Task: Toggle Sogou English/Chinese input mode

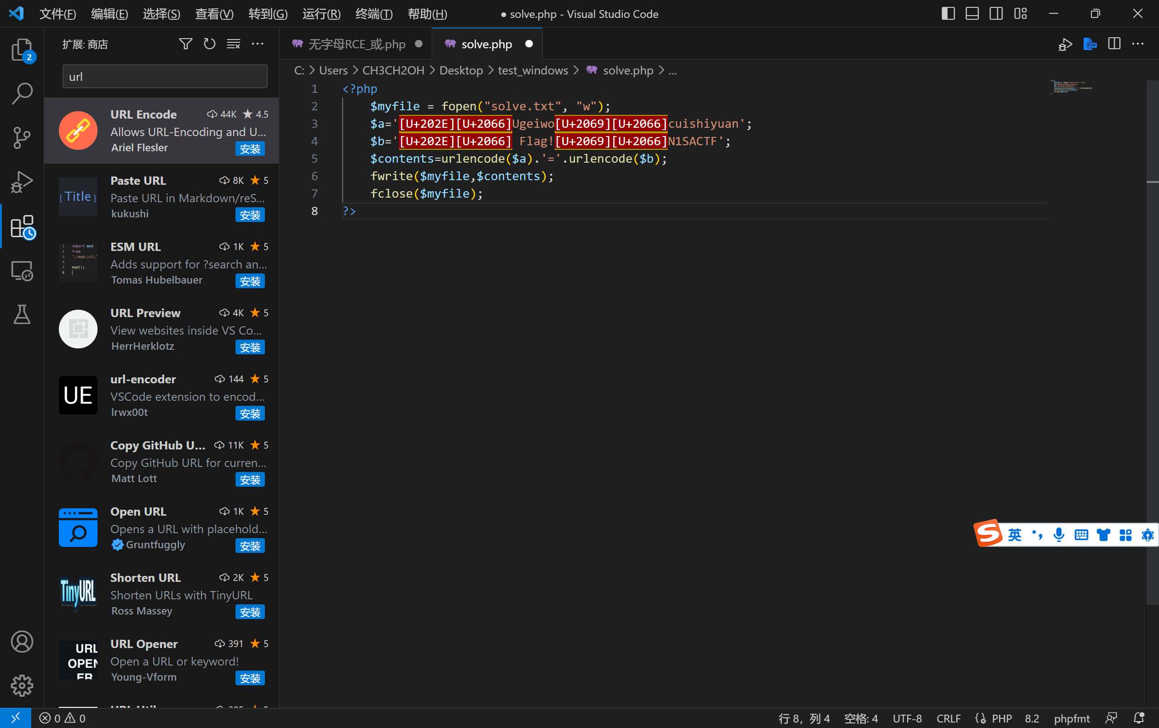Action: [x=1015, y=535]
